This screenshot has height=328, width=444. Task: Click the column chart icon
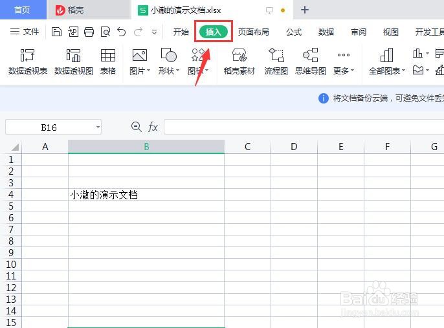[x=417, y=53]
